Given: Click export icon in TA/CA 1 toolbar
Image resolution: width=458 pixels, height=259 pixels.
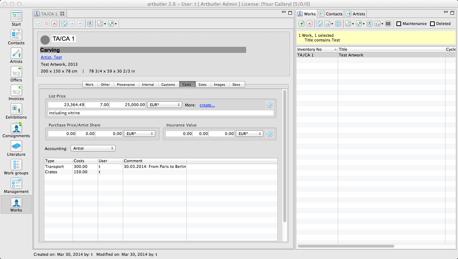Looking at the screenshot, I should pos(100,24).
